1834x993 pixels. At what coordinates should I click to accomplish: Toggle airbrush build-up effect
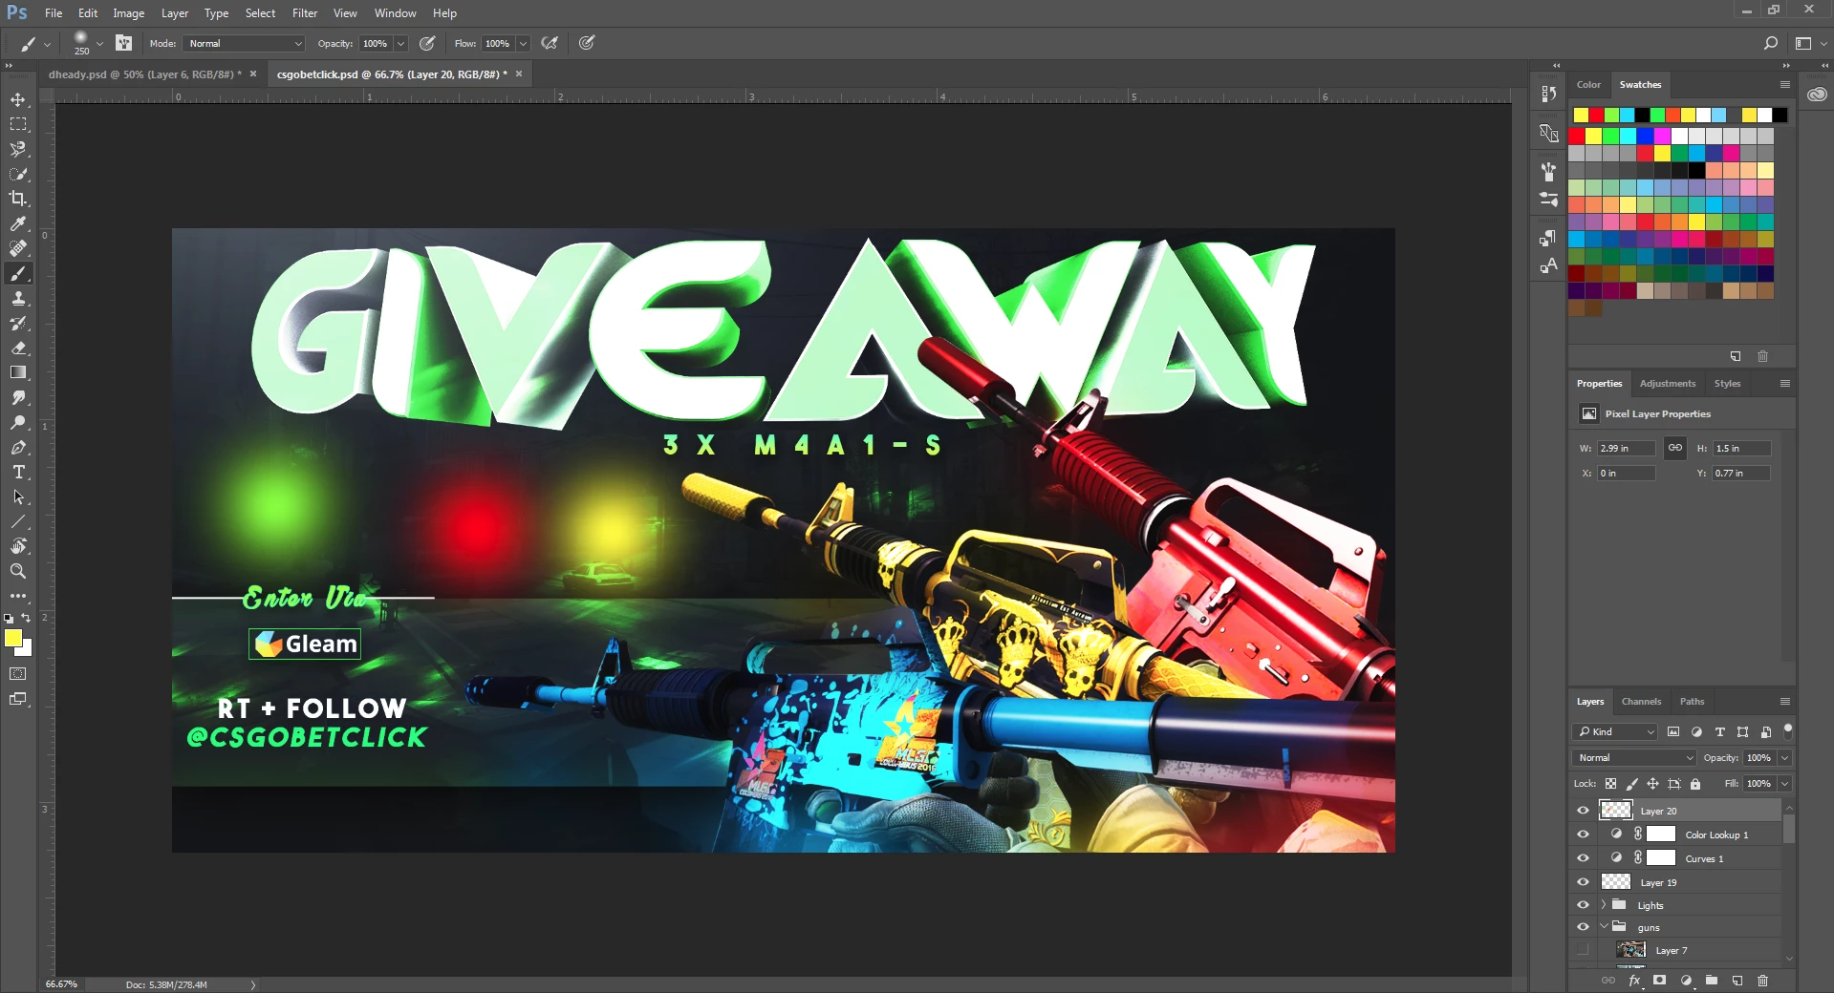(x=550, y=43)
